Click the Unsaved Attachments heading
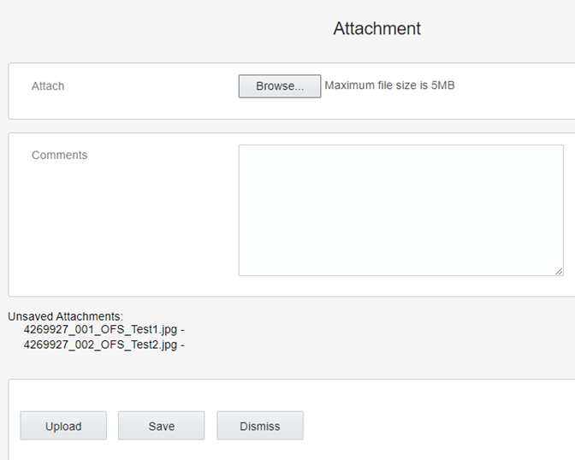 [x=66, y=316]
